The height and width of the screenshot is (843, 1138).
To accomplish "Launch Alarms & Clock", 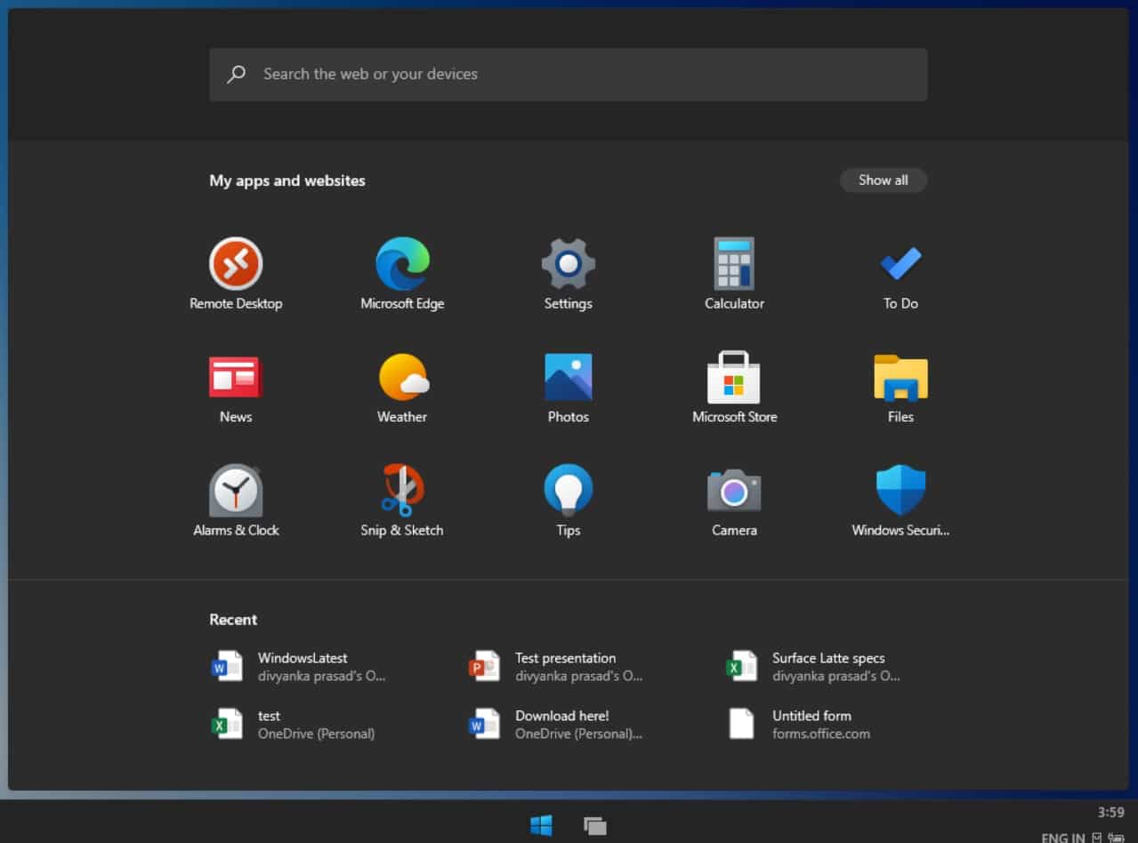I will (236, 501).
